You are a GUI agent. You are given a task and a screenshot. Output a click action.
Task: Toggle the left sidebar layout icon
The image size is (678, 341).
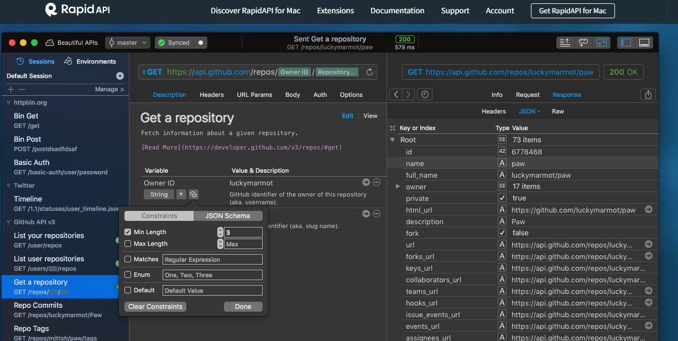coord(626,43)
